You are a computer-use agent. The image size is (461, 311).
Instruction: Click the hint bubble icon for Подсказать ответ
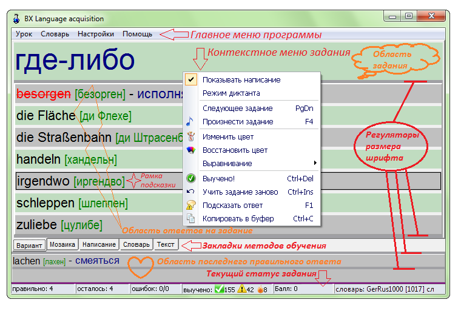coord(191,205)
